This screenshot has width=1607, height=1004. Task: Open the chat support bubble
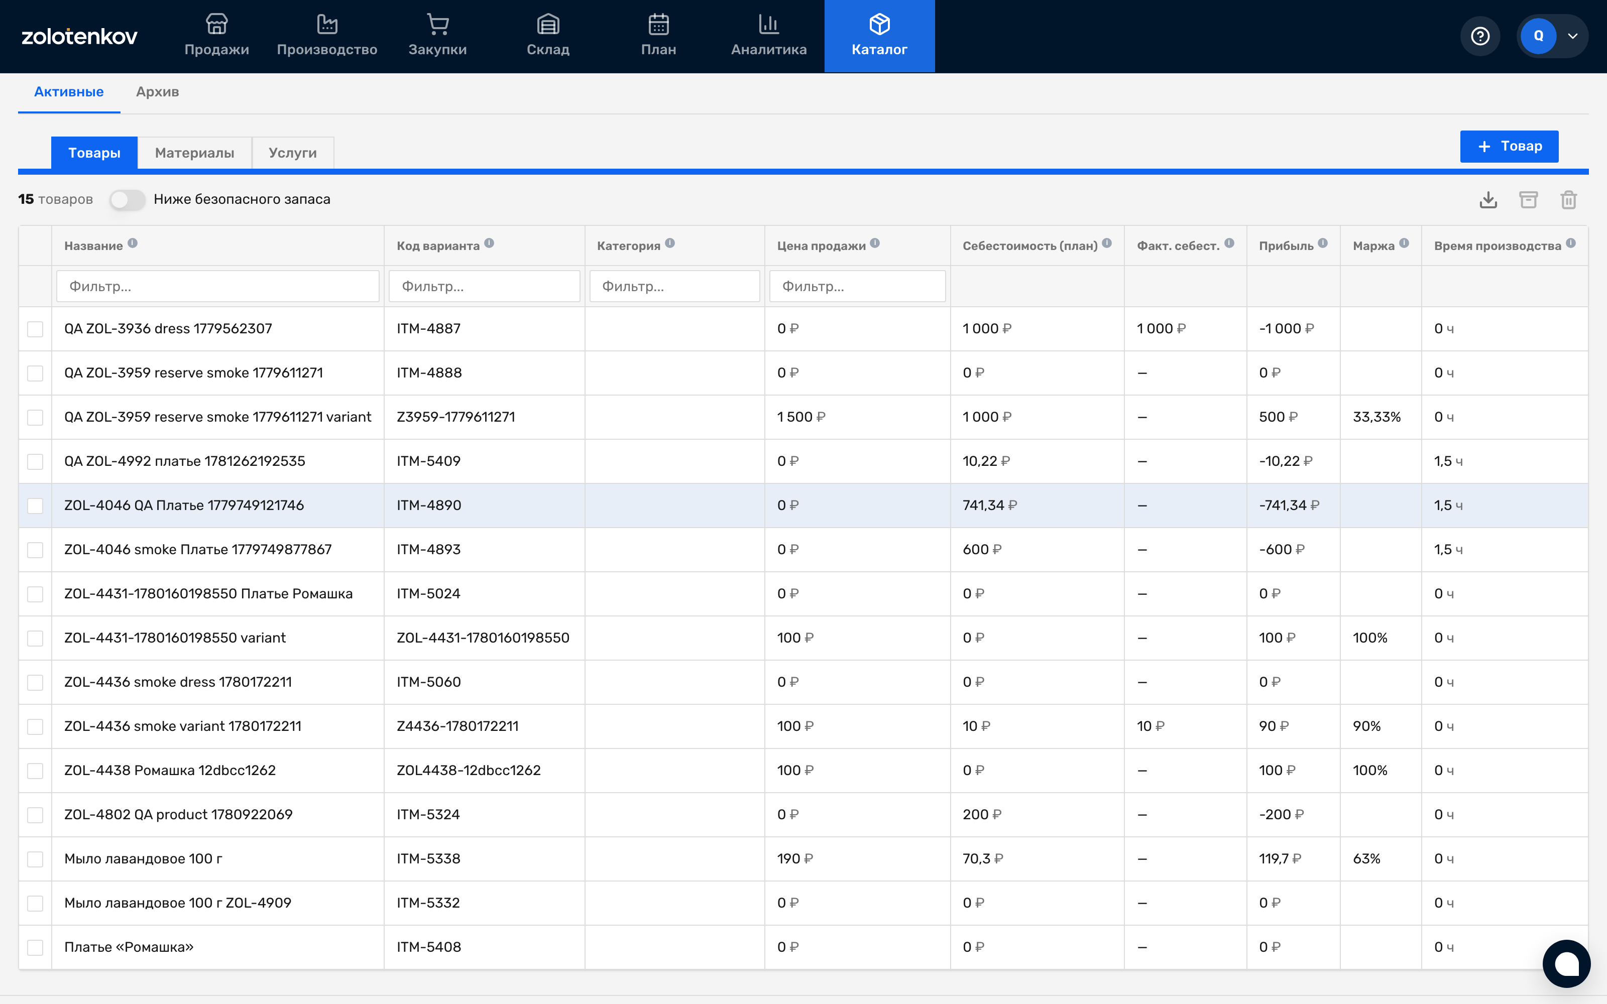[x=1566, y=963]
